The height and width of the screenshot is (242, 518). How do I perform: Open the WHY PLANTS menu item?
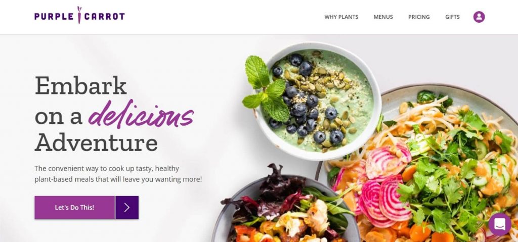[341, 17]
